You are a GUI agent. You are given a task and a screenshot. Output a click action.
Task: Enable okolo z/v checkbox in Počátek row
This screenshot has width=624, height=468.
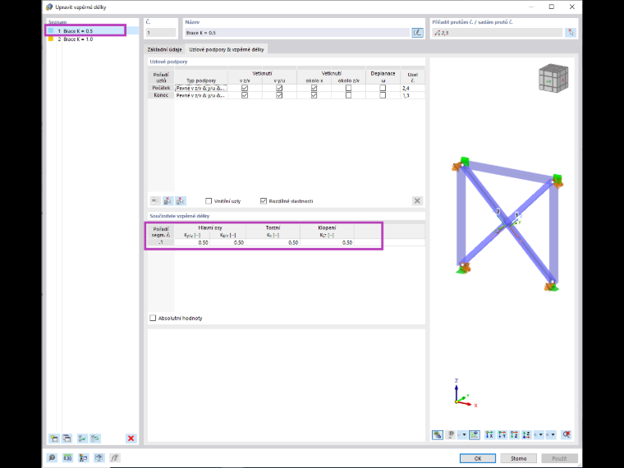(349, 88)
